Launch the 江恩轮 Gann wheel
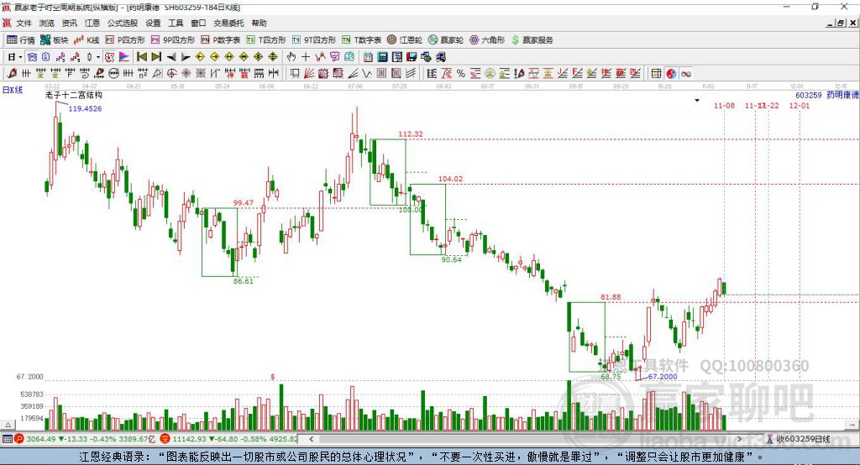The height and width of the screenshot is (465, 860). point(405,40)
